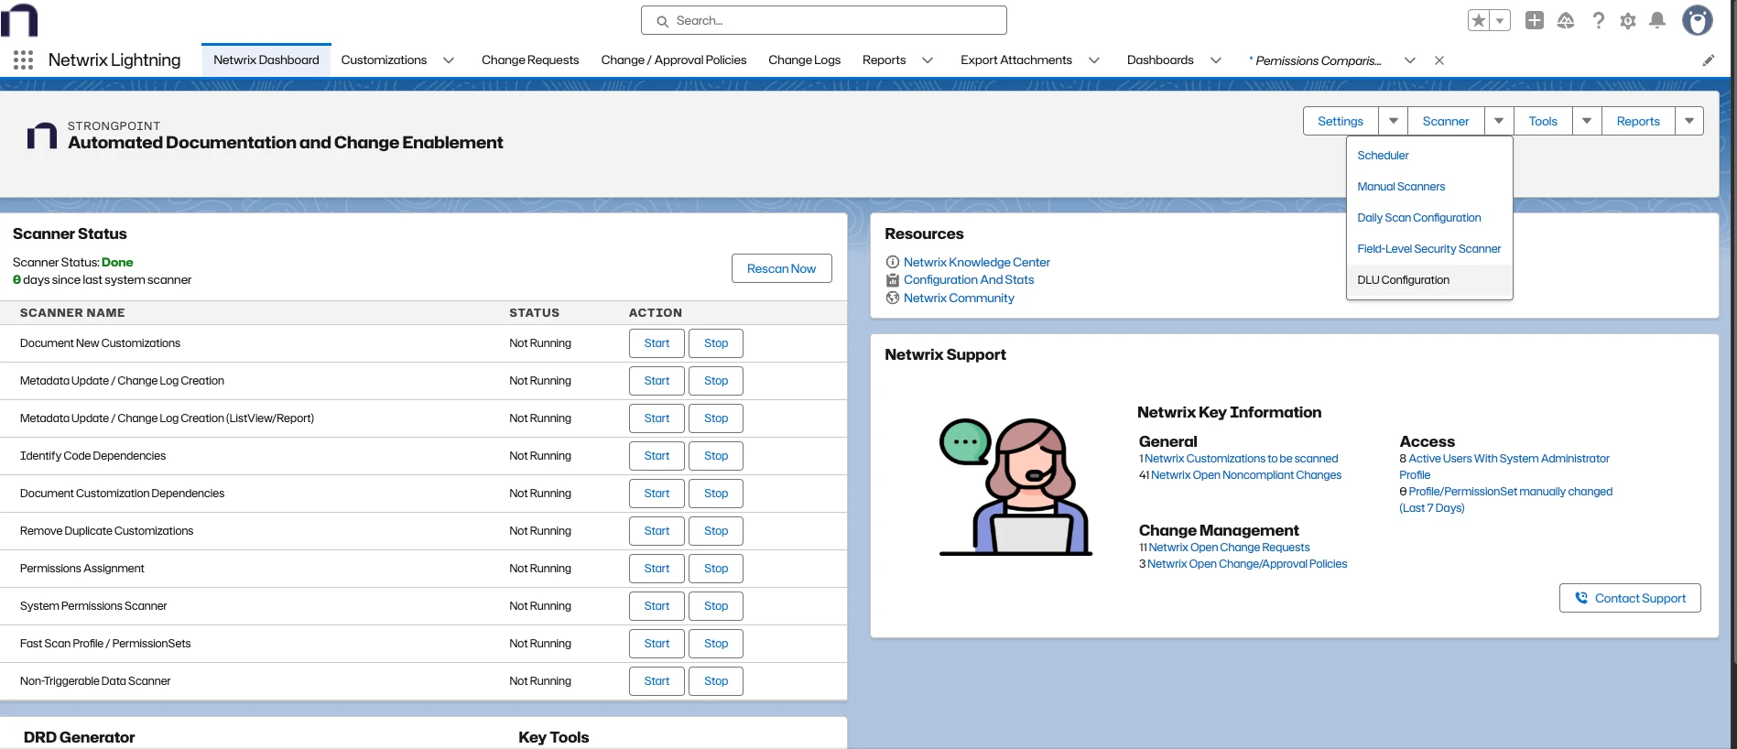Open the Netwrix Knowledge Center link
Image resolution: width=1737 pixels, height=749 pixels.
coord(977,263)
